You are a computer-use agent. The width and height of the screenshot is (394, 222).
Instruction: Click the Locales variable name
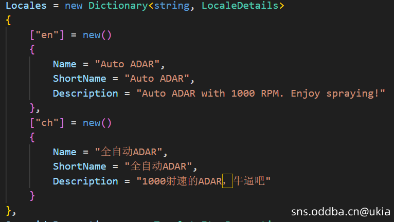pos(26,6)
